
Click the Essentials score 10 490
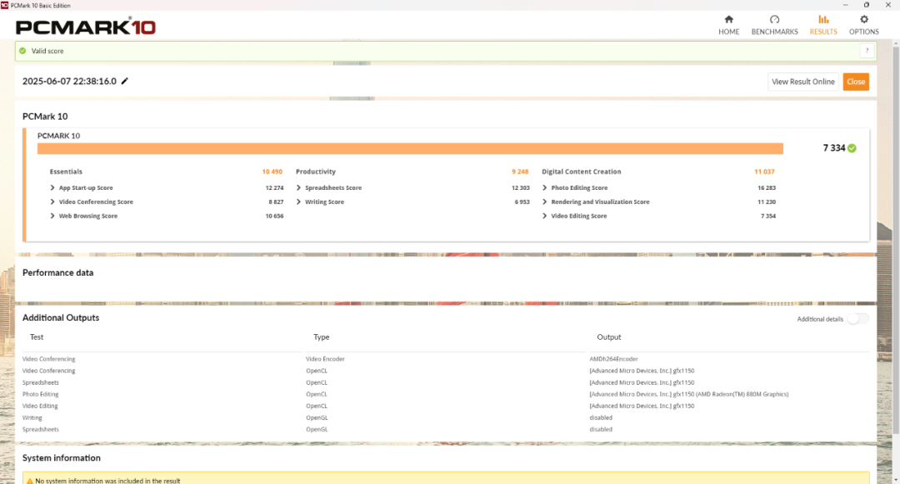point(272,172)
